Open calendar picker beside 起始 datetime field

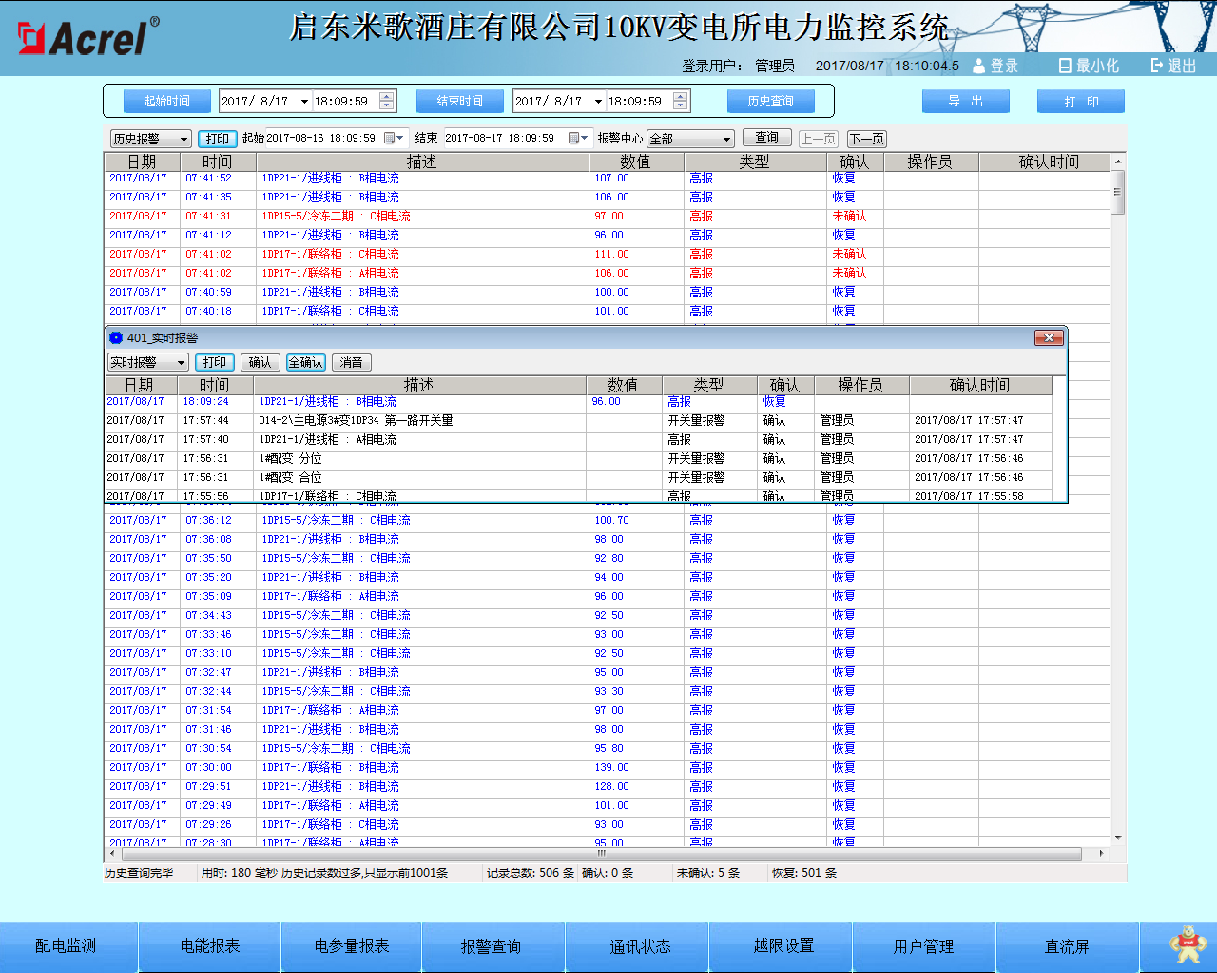(x=390, y=139)
